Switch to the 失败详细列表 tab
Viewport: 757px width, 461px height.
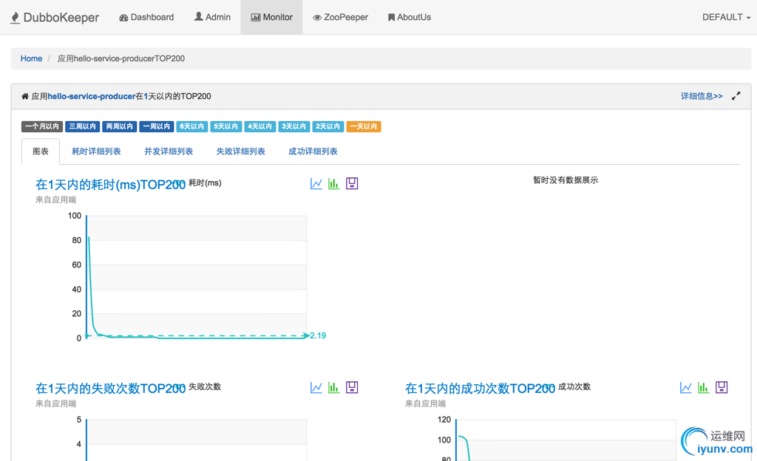(240, 151)
